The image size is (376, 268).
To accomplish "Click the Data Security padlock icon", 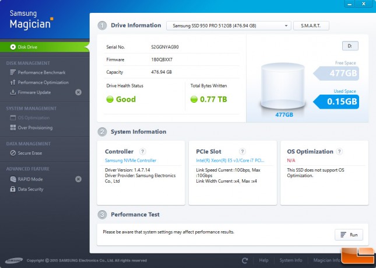I will click(x=13, y=189).
